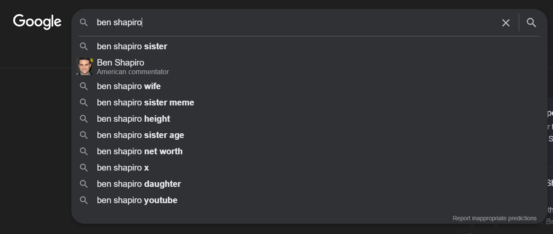Click the magnifier icon beside 'ben shapiro height'
The width and height of the screenshot is (553, 234).
tap(84, 119)
